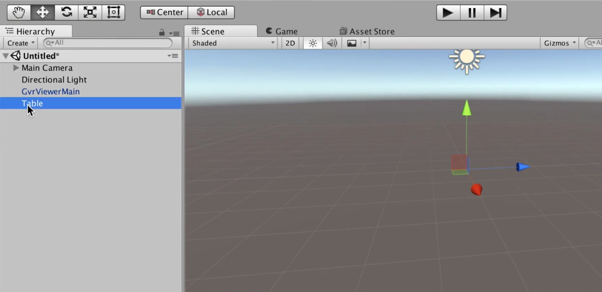Switch tool handle rotation to Local
The image size is (602, 292).
[x=212, y=12]
